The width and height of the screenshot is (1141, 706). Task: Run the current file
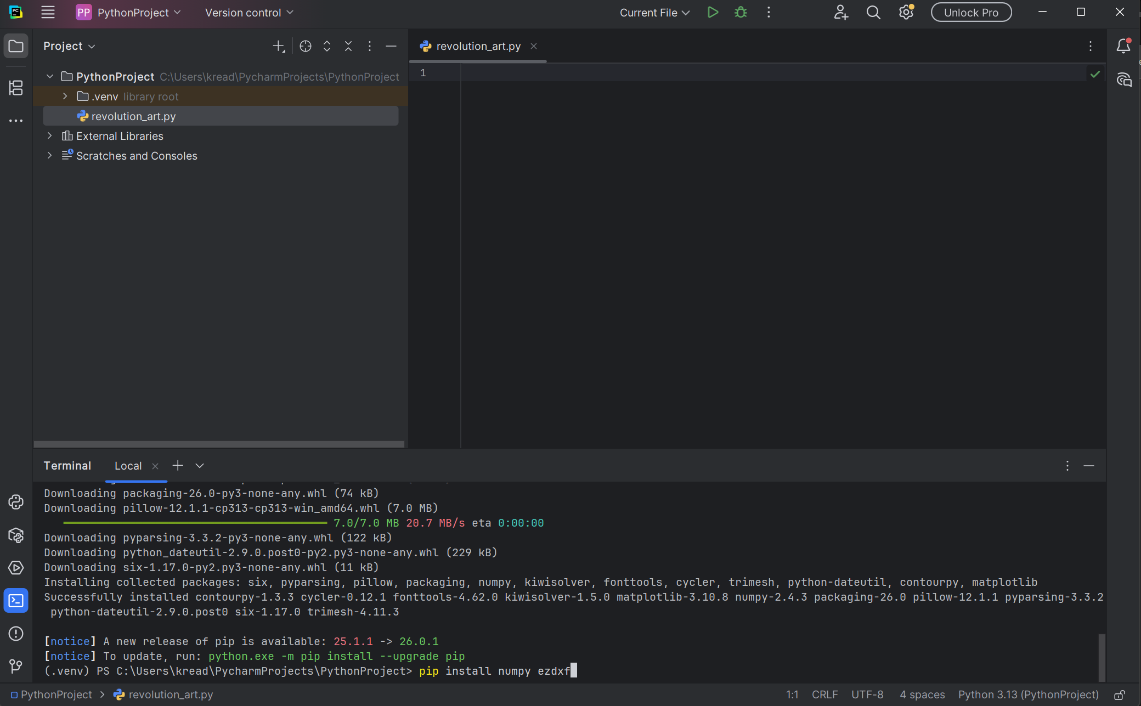tap(713, 12)
